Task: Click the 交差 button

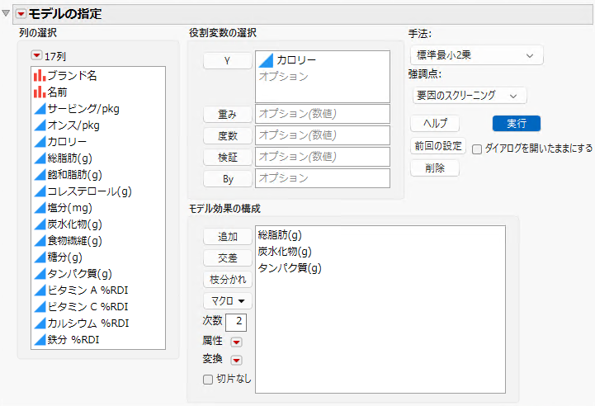Action: 228,258
